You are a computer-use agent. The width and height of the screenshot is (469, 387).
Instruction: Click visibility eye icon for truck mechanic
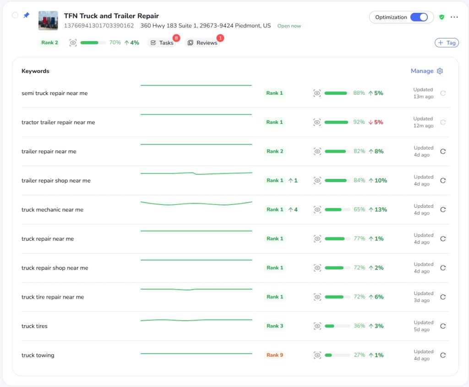(317, 210)
